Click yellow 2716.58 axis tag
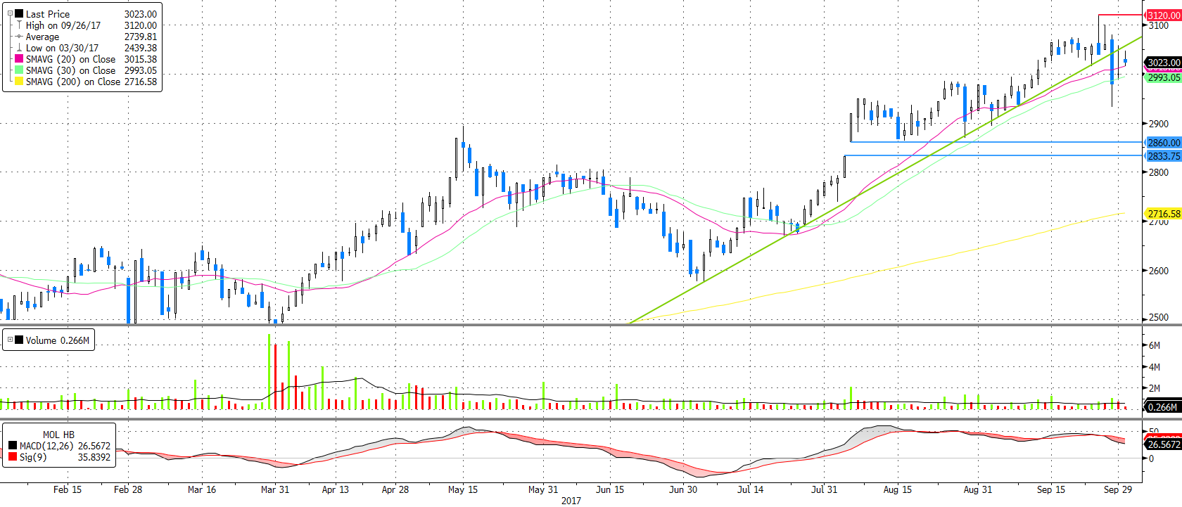The width and height of the screenshot is (1182, 507). click(x=1164, y=214)
